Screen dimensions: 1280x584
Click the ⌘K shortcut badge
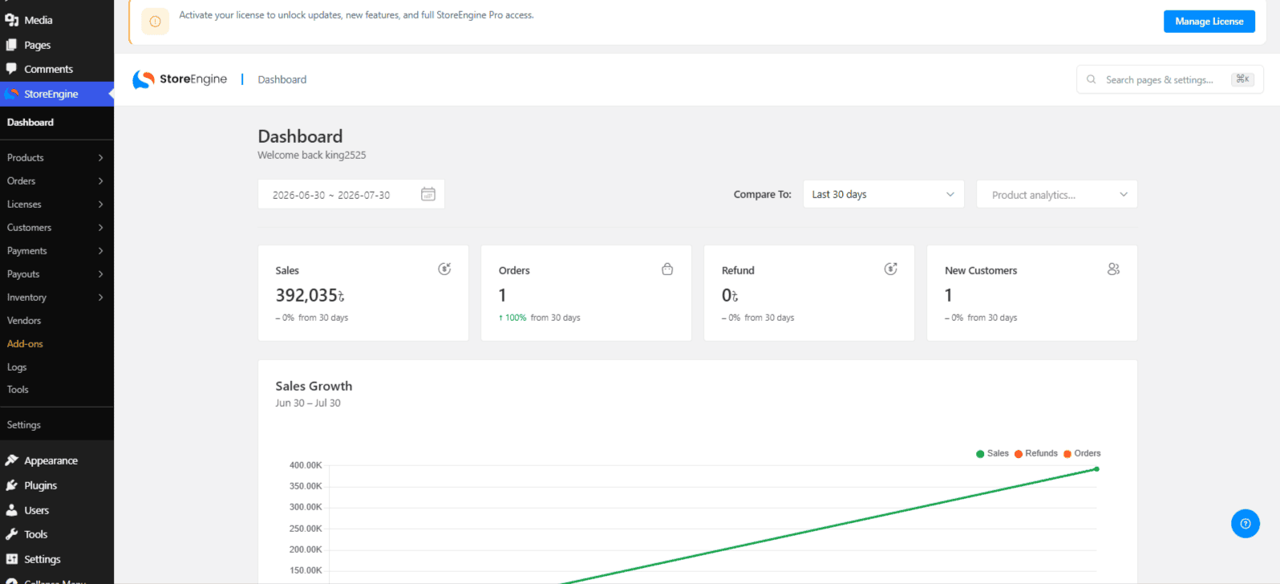click(1242, 79)
